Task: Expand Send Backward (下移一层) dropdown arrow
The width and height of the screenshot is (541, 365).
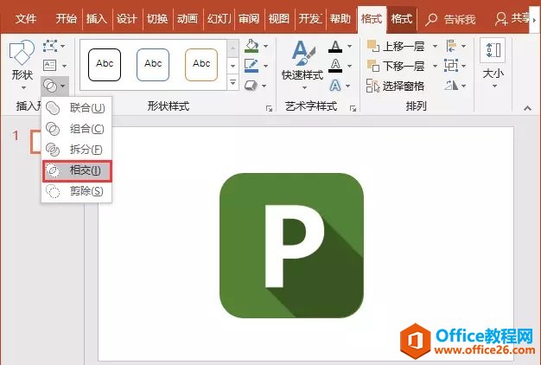Action: tap(434, 66)
